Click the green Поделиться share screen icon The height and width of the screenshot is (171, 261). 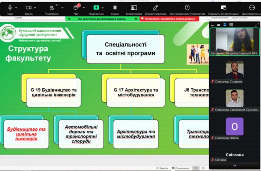96,8
